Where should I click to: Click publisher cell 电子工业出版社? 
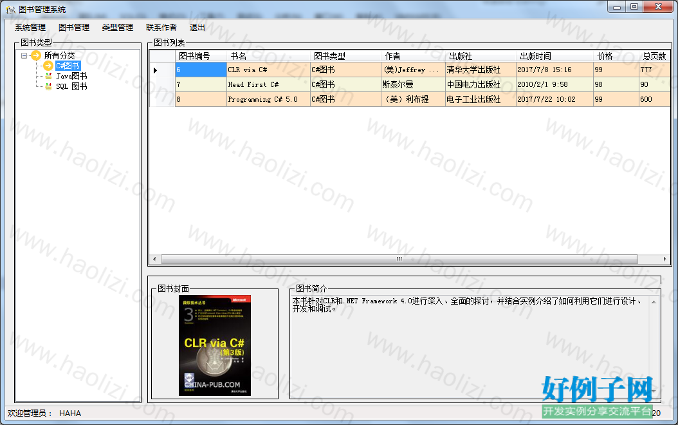(481, 99)
